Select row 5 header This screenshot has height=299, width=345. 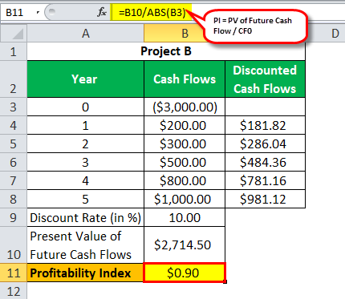pyautogui.click(x=14, y=143)
